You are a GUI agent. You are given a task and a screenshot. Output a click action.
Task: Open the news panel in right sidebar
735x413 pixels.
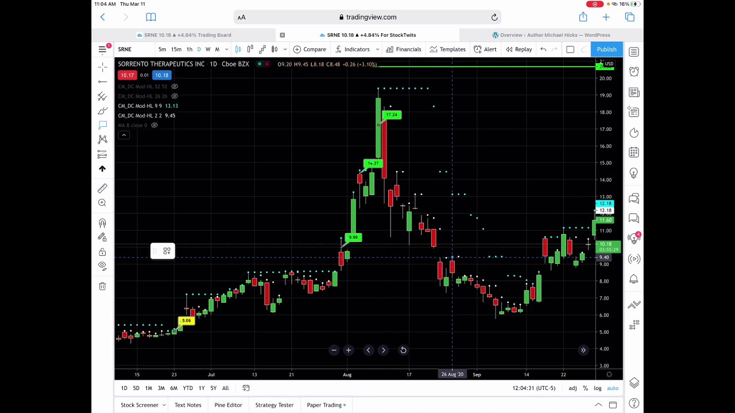pyautogui.click(x=634, y=92)
